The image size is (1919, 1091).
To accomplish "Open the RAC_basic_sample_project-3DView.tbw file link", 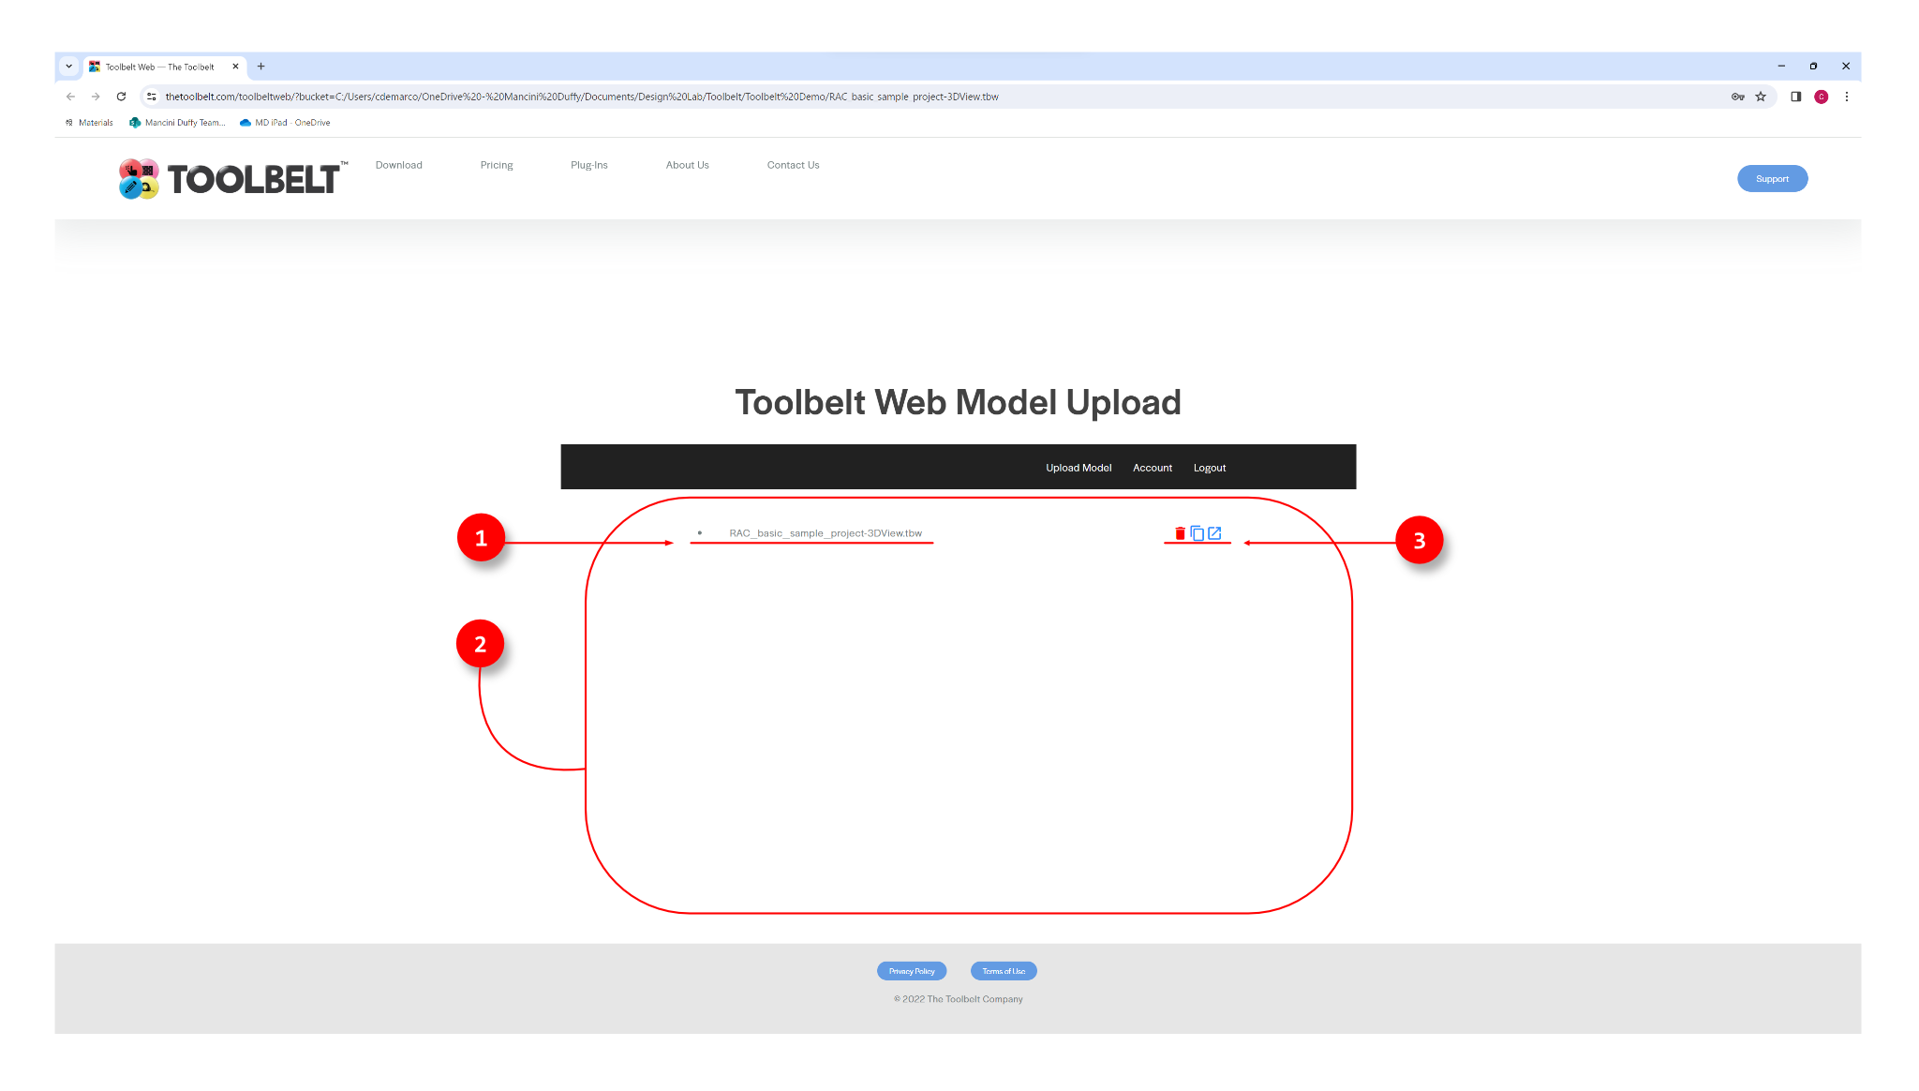I will click(x=825, y=533).
